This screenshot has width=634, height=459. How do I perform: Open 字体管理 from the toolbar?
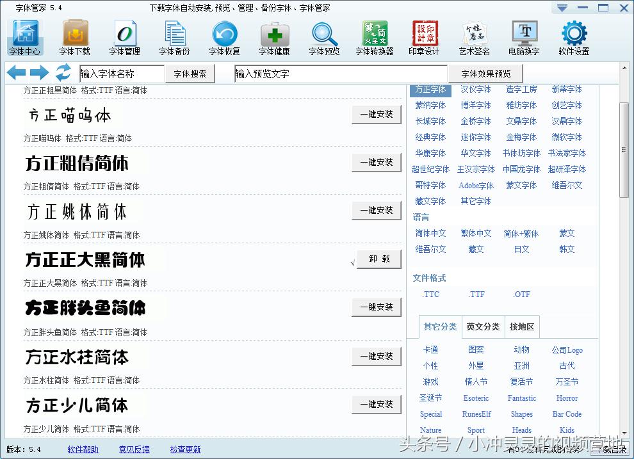124,37
